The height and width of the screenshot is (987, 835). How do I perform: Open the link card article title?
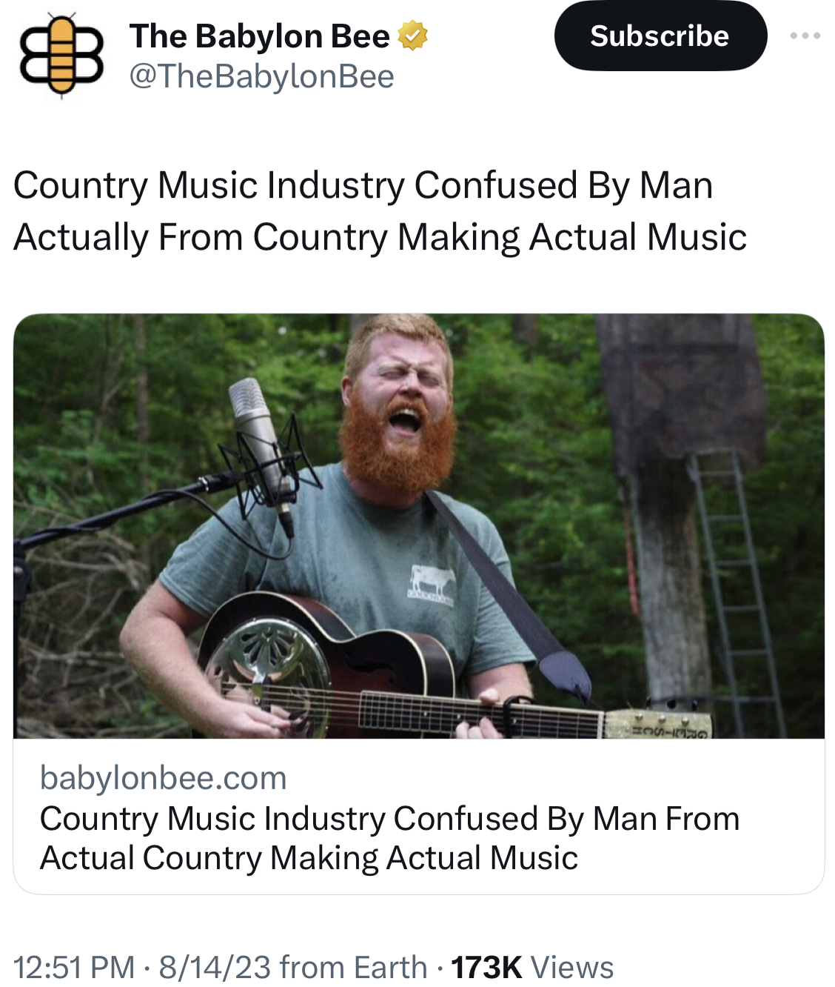tap(389, 838)
